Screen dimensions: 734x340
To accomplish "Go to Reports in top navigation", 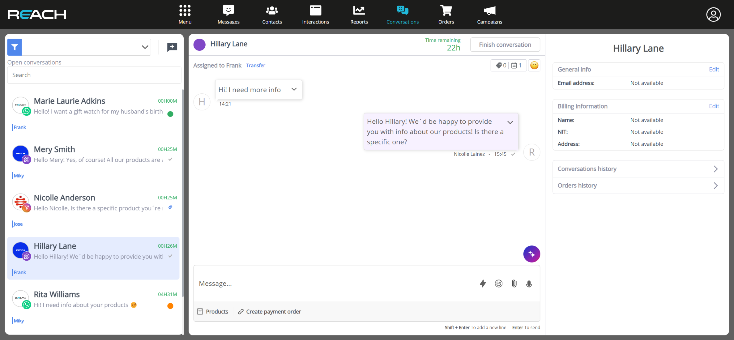I will (x=359, y=14).
